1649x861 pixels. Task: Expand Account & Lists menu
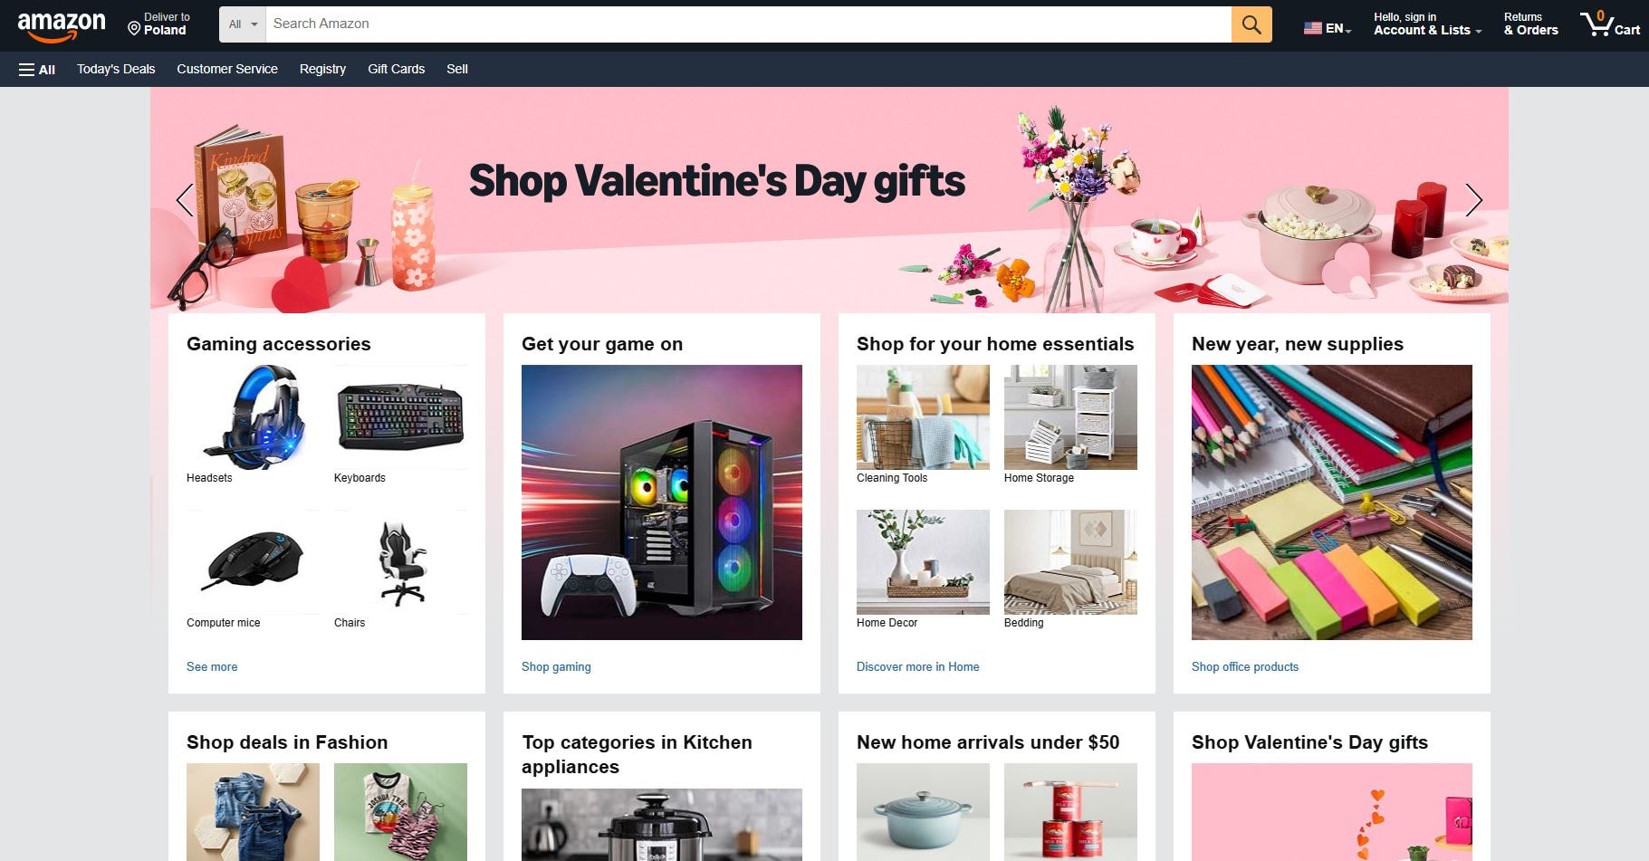(1427, 24)
